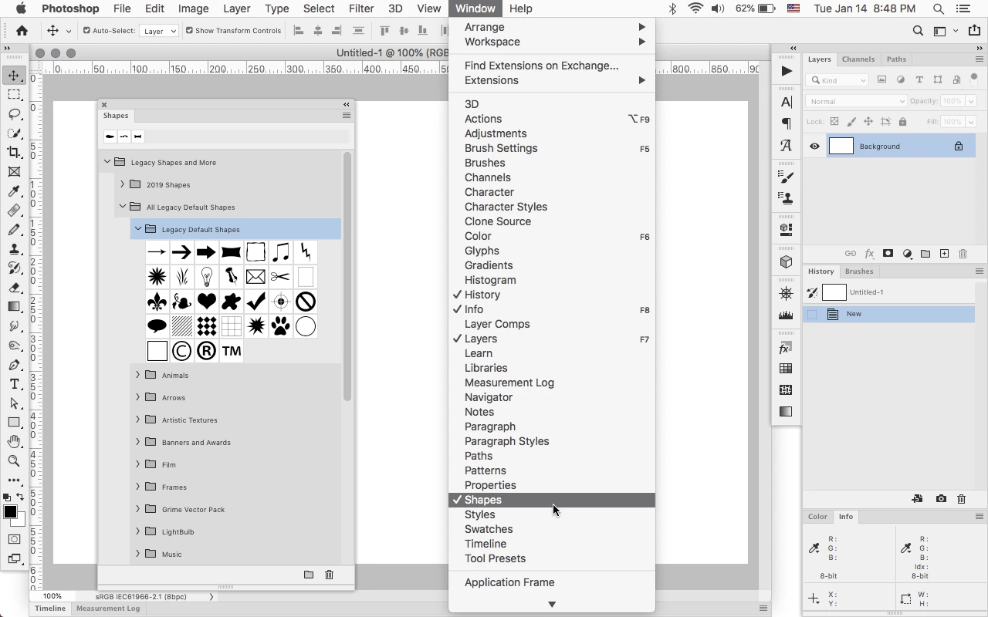Expand the Grime Vector Pack folder
Viewport: 988px width, 617px height.
[137, 509]
